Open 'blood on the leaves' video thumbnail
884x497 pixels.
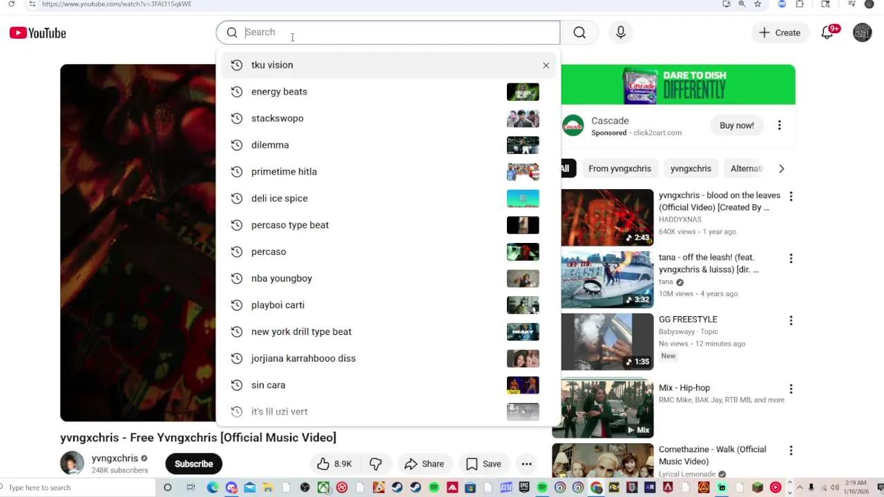pos(607,217)
